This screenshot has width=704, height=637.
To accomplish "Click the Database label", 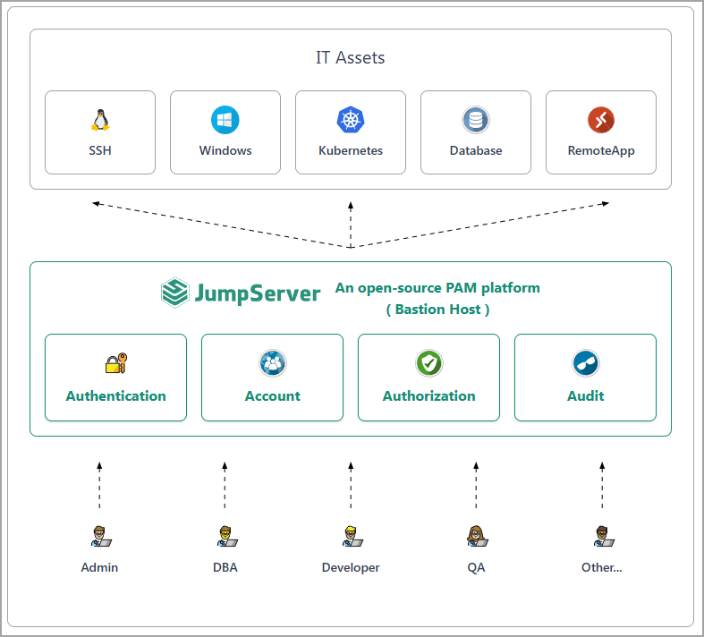I will click(x=476, y=150).
